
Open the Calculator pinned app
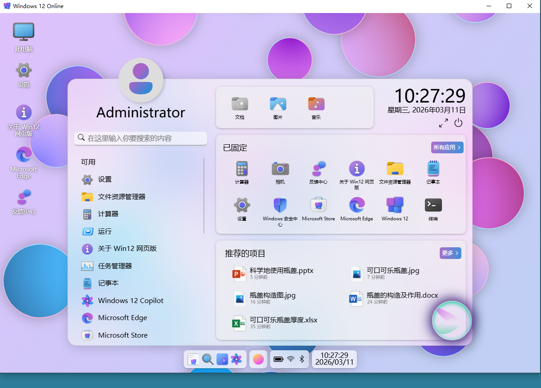pyautogui.click(x=242, y=169)
